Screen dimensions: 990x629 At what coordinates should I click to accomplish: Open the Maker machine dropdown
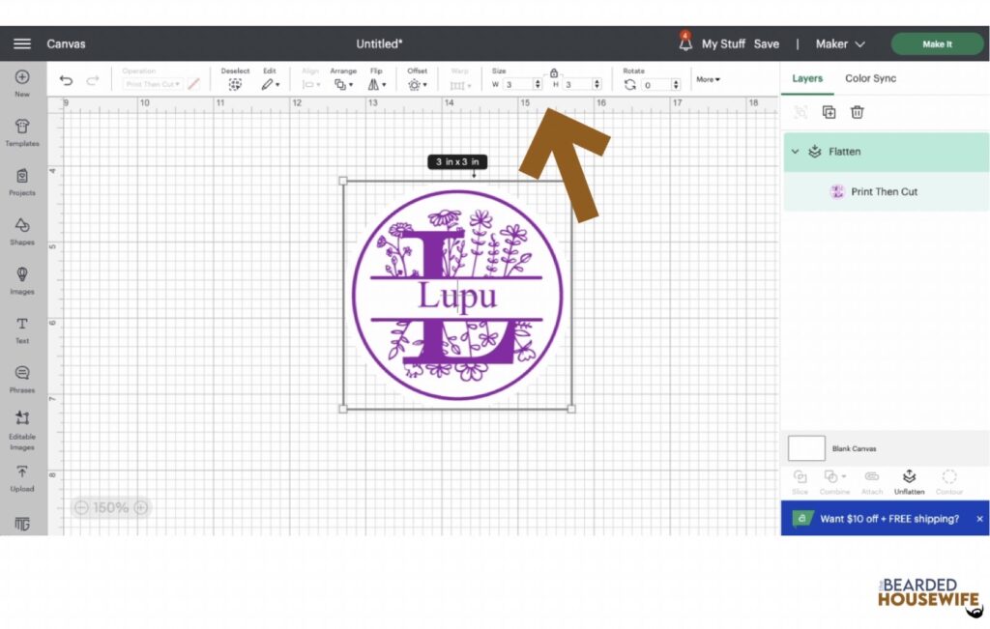[x=839, y=43]
